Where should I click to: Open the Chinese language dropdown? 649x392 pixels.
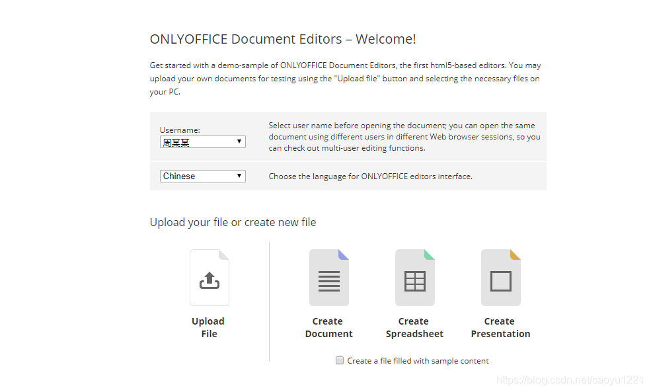(202, 176)
